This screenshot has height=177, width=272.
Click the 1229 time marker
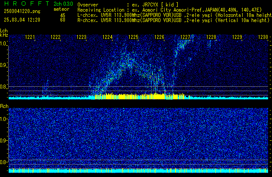pyautogui.click(x=237, y=37)
